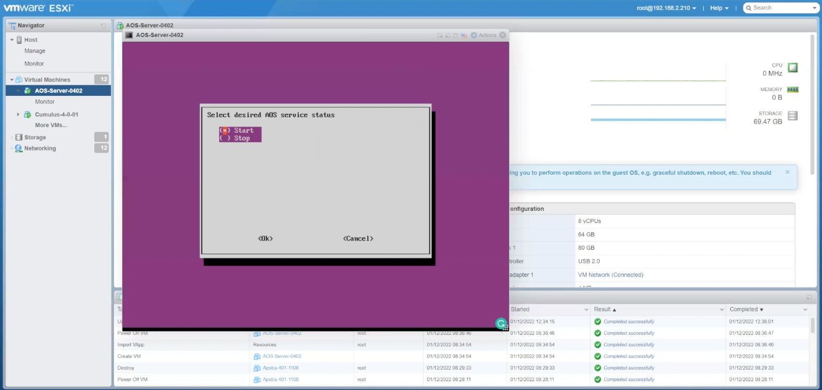This screenshot has width=822, height=390.
Task: Click the Memory module icon
Action: (793, 90)
